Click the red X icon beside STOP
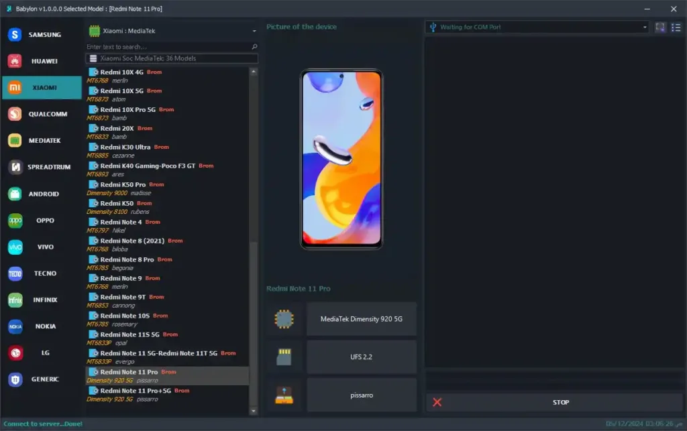Screen dimensions: 687x431 point(437,402)
